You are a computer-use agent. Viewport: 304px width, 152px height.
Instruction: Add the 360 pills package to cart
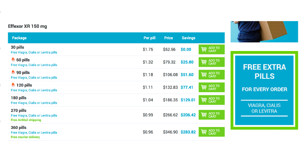(211, 132)
